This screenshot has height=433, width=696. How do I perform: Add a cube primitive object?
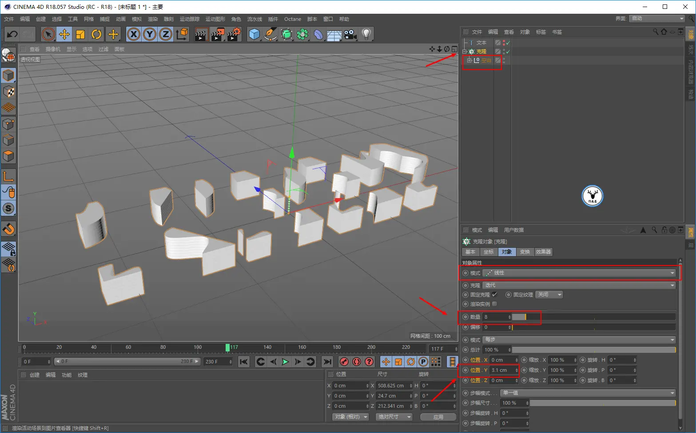click(x=255, y=34)
